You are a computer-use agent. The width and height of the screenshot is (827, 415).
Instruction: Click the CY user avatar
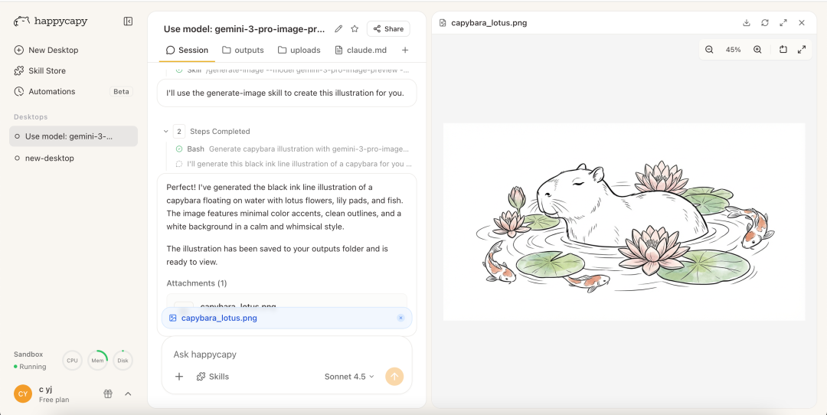(23, 394)
